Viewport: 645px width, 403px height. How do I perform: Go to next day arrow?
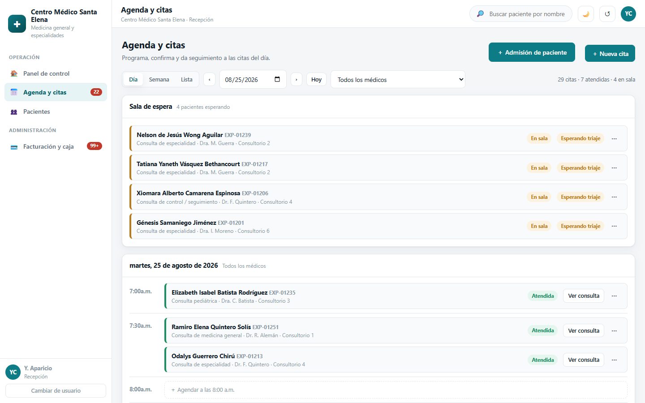(x=296, y=80)
